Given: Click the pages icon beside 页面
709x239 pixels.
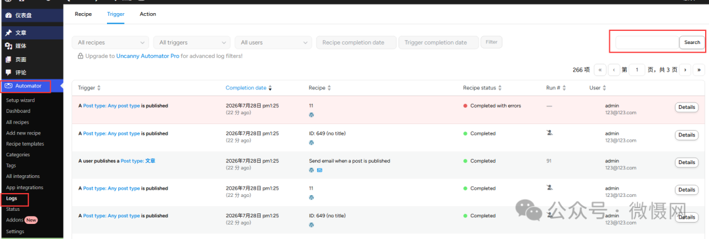Looking at the screenshot, I should [x=8, y=59].
